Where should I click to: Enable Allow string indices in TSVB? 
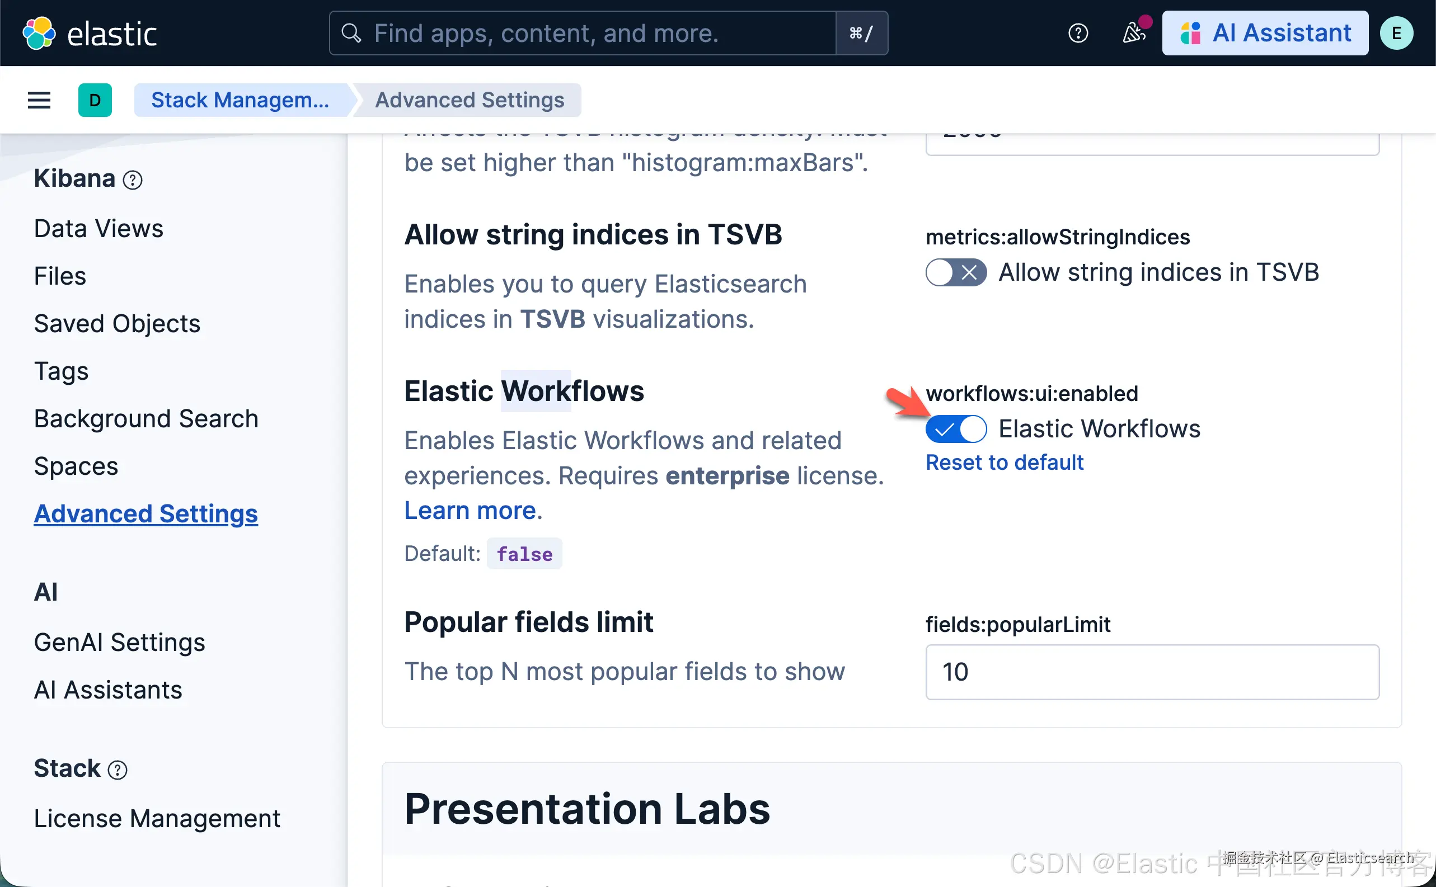(x=956, y=273)
